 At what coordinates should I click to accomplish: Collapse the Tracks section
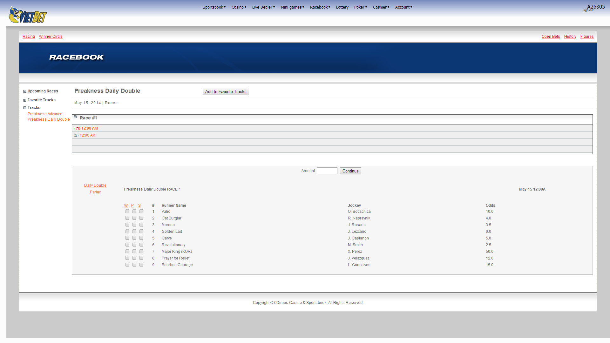pos(24,108)
